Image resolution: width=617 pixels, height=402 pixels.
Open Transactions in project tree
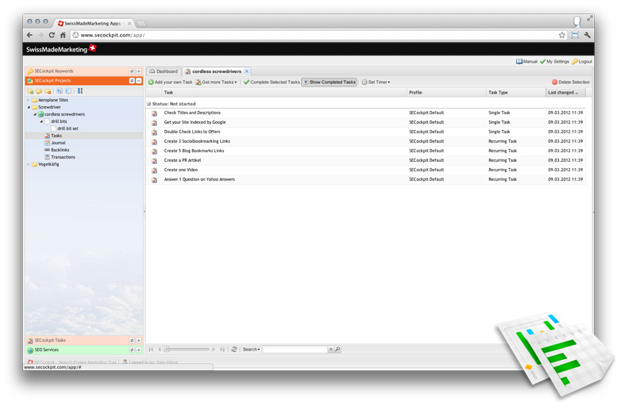tap(63, 157)
